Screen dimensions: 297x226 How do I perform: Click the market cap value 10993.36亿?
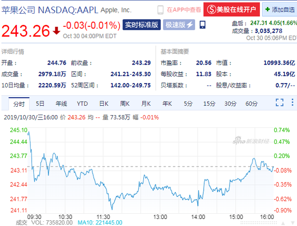tap(280, 63)
